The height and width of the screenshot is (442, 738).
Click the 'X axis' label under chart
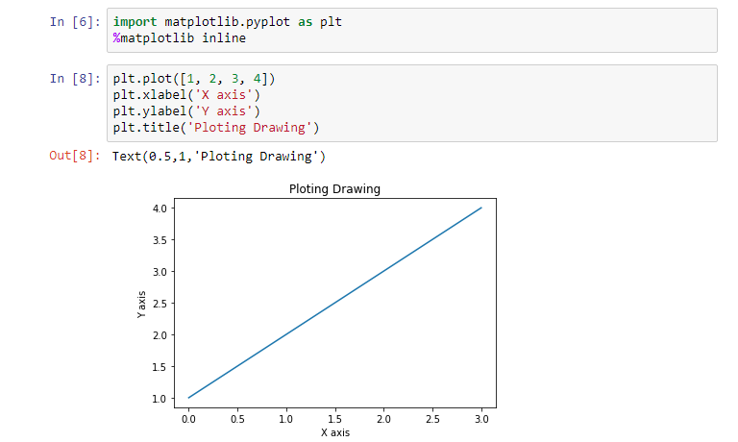[335, 432]
